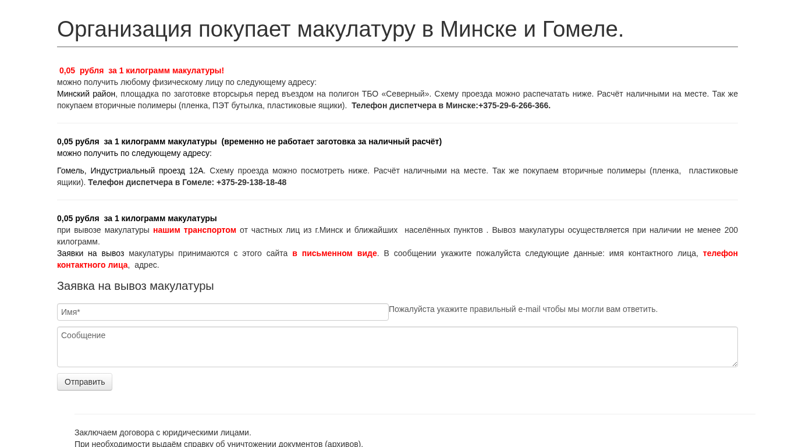This screenshot has width=795, height=447.
Task: Click the "Гомель, Индустриальный проезд 12А" address
Action: click(x=130, y=171)
